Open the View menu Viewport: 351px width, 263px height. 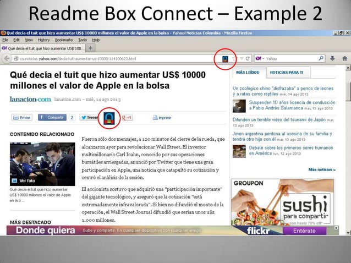point(29,40)
